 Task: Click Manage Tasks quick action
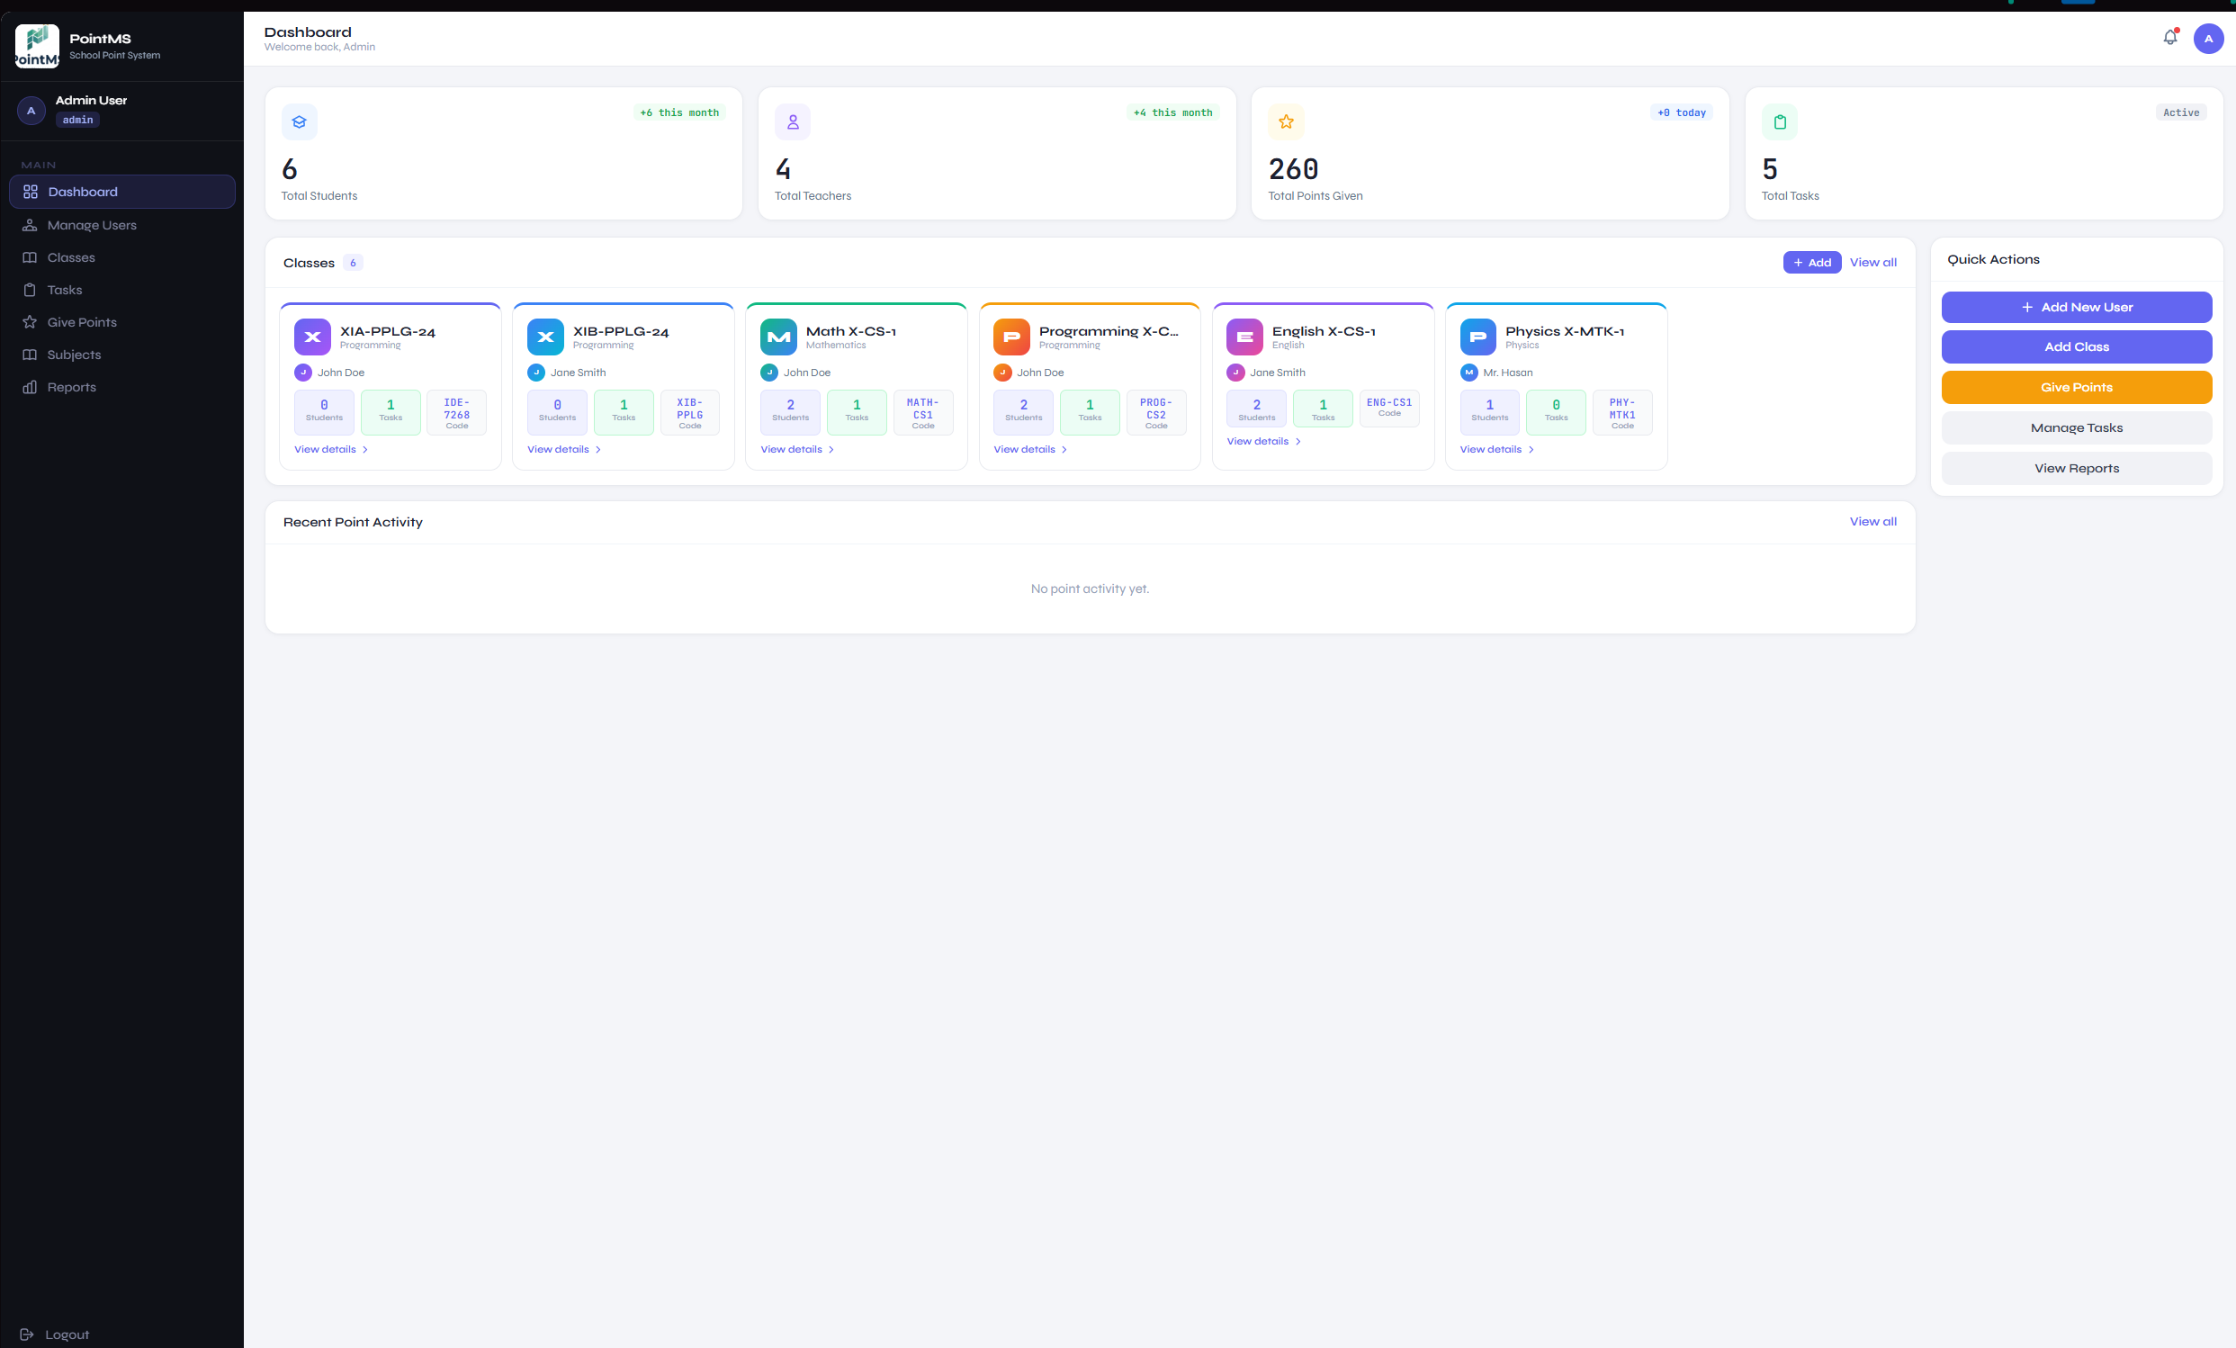coord(2077,427)
